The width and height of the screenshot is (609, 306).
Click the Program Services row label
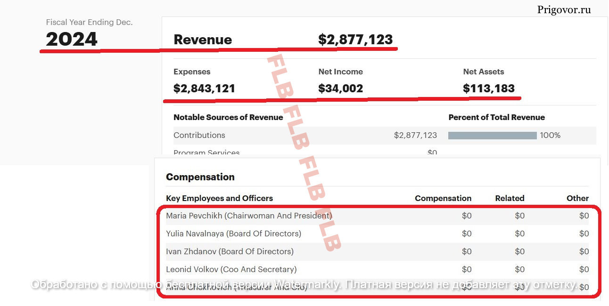[x=206, y=153]
